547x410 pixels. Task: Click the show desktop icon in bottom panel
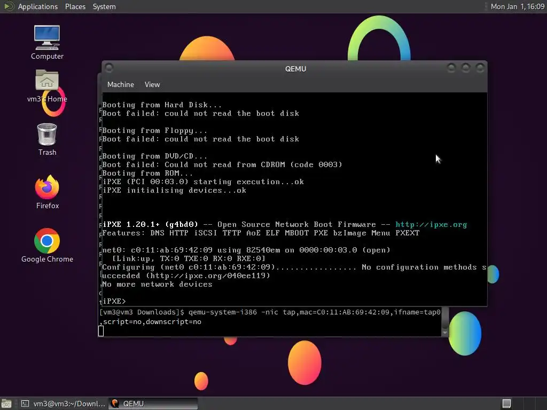[6, 404]
